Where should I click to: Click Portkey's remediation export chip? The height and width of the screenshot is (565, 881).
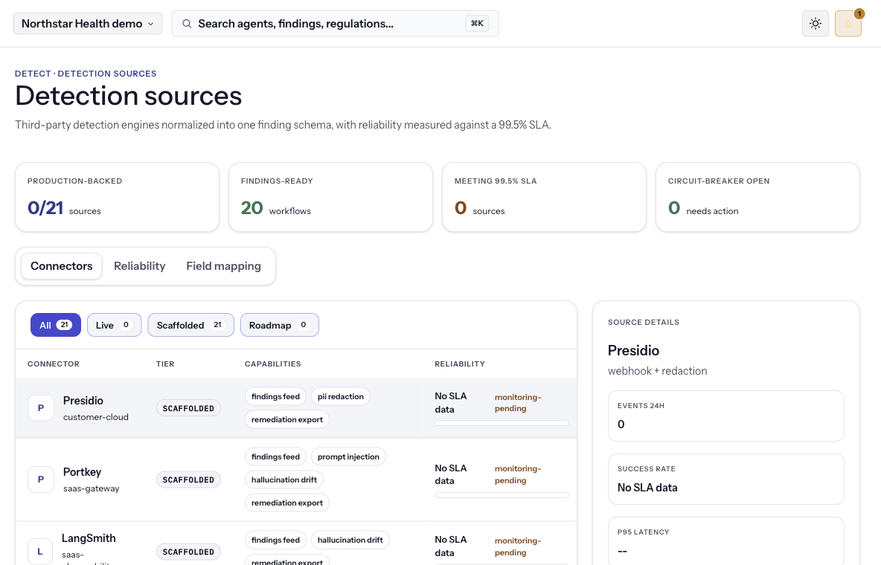[287, 503]
